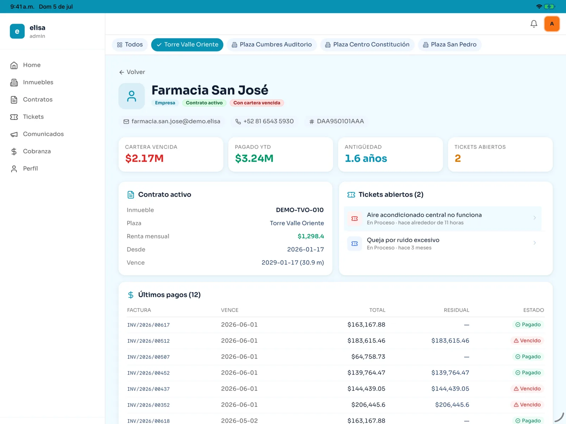Click the blue ticket icon for Queja por ruido
566x424 pixels.
354,244
